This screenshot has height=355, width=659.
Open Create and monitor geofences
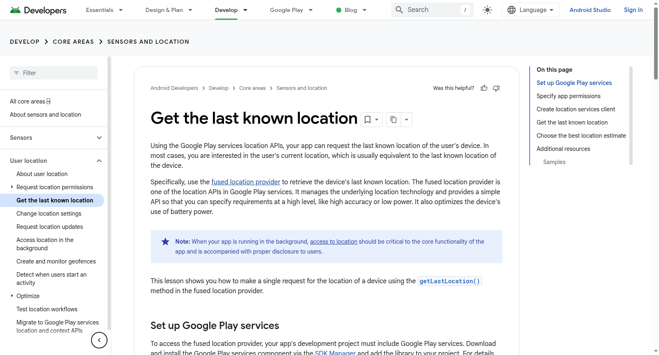point(56,261)
